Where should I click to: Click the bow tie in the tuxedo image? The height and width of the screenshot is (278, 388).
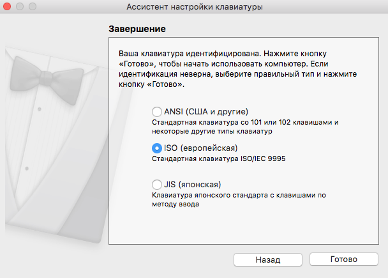47,79
